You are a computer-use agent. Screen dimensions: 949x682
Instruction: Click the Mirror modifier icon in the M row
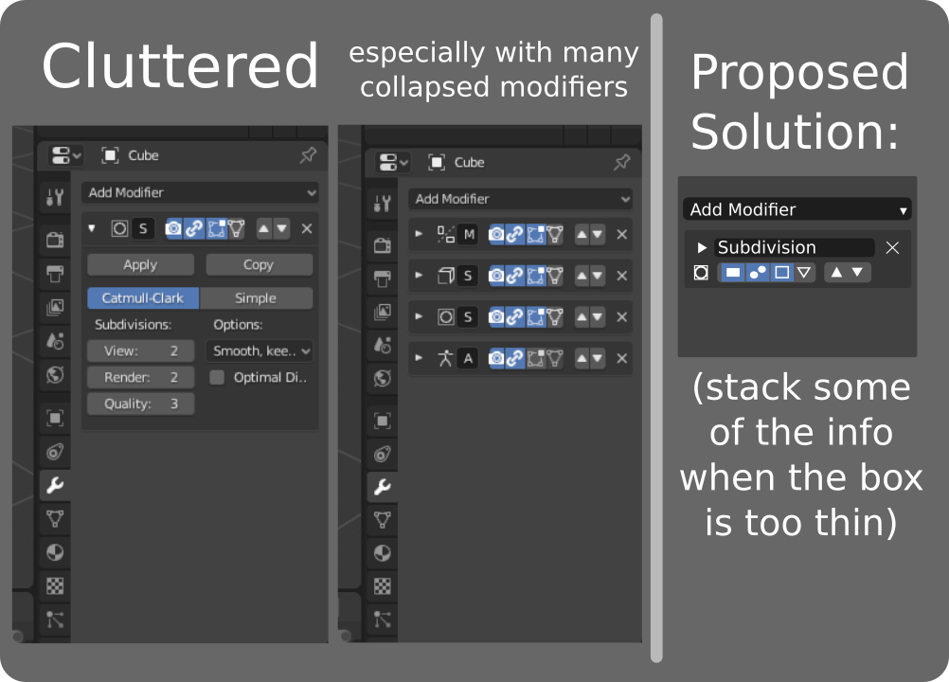[x=446, y=235]
